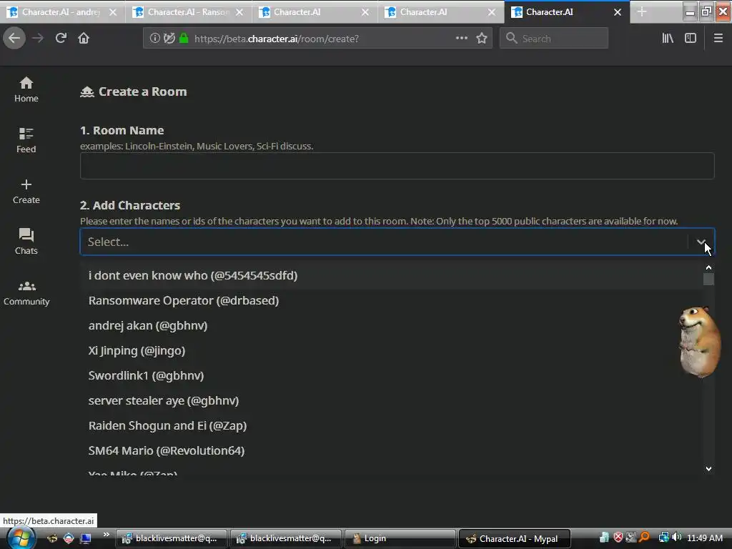
Task: Select Ransomware Operator (@drbased) option
Action: pyautogui.click(x=391, y=301)
